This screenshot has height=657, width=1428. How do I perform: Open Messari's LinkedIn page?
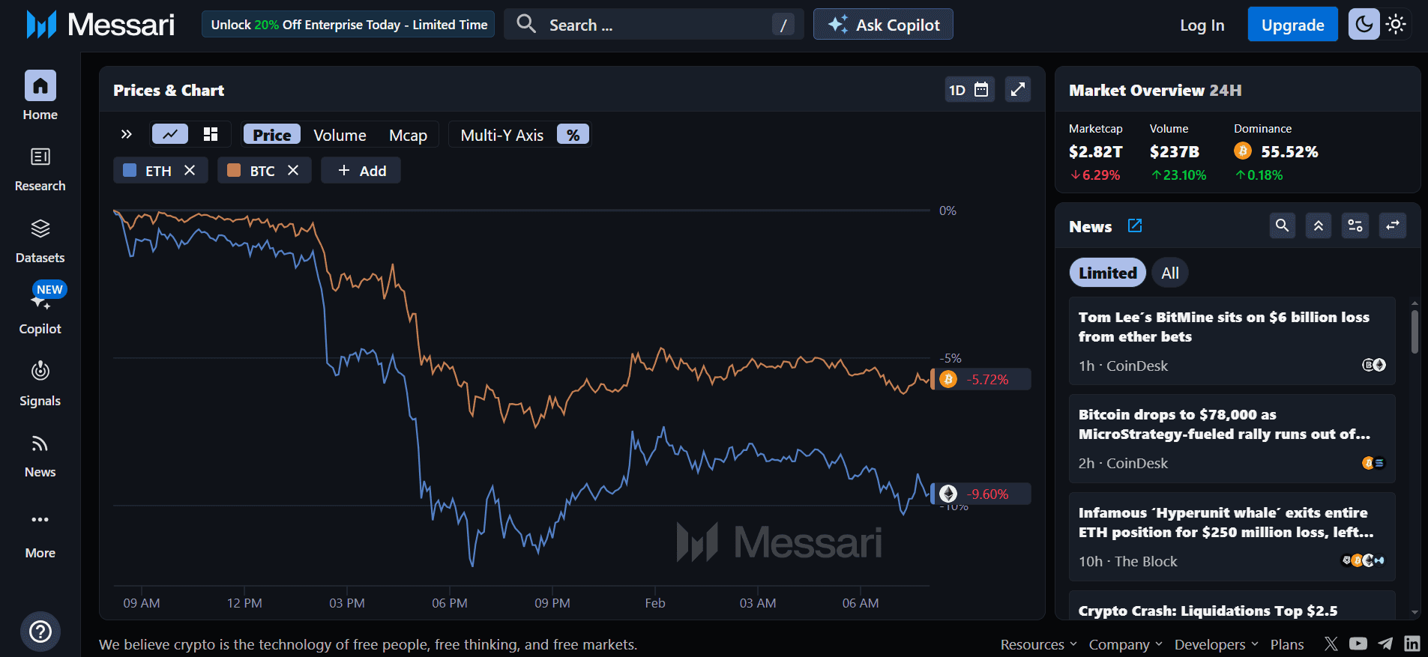click(x=1412, y=644)
